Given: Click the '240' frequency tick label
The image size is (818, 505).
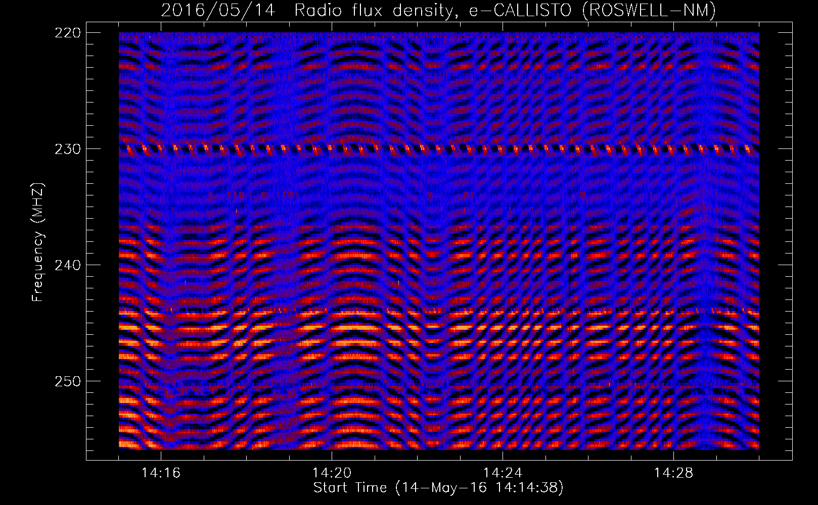Looking at the screenshot, I should [67, 265].
